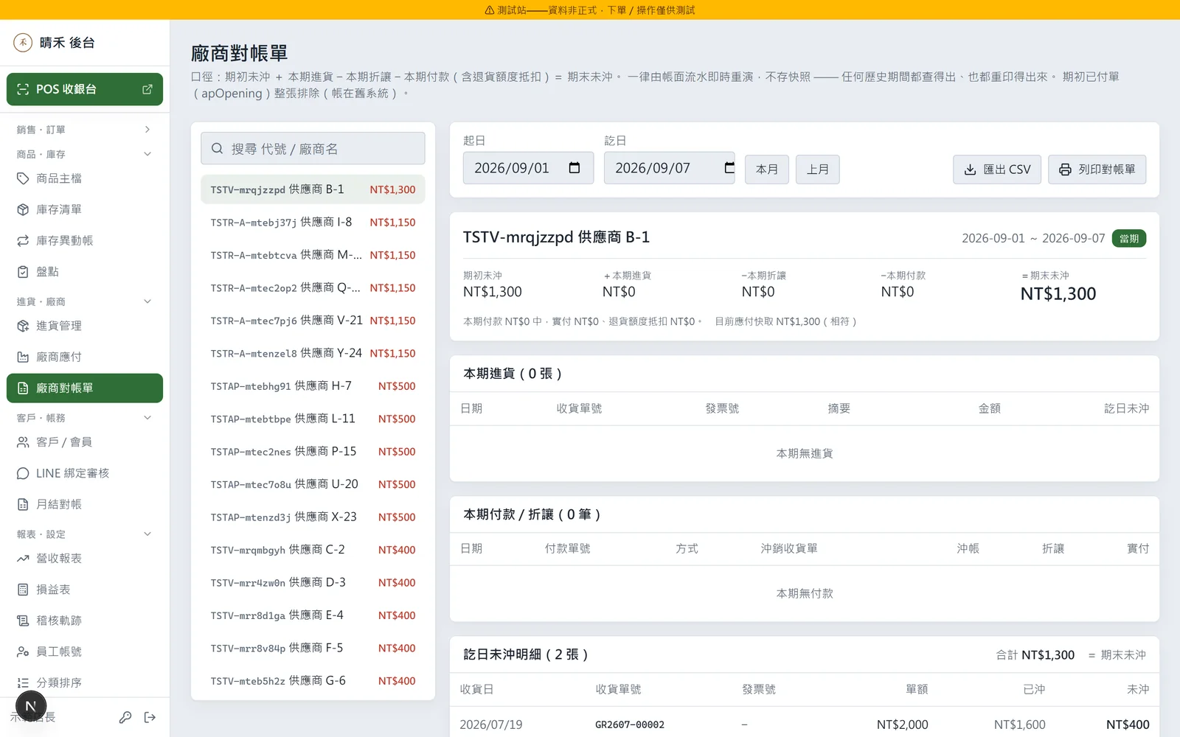Viewport: 1180px width, 737px height.
Task: Click the 商品主檔 tag icon
Action: click(x=23, y=178)
